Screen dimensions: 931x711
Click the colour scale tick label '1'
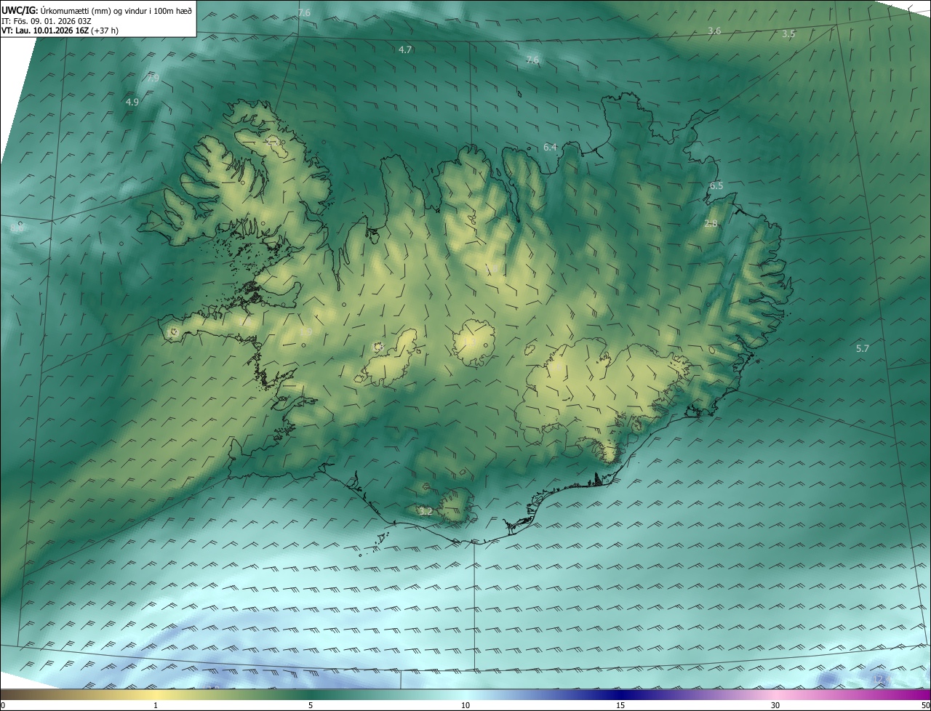(x=156, y=705)
